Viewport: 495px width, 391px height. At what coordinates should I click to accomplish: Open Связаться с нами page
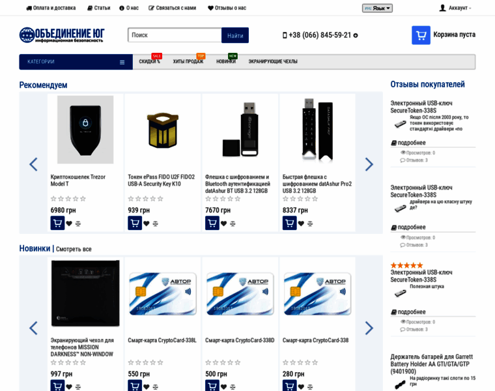pos(173,8)
